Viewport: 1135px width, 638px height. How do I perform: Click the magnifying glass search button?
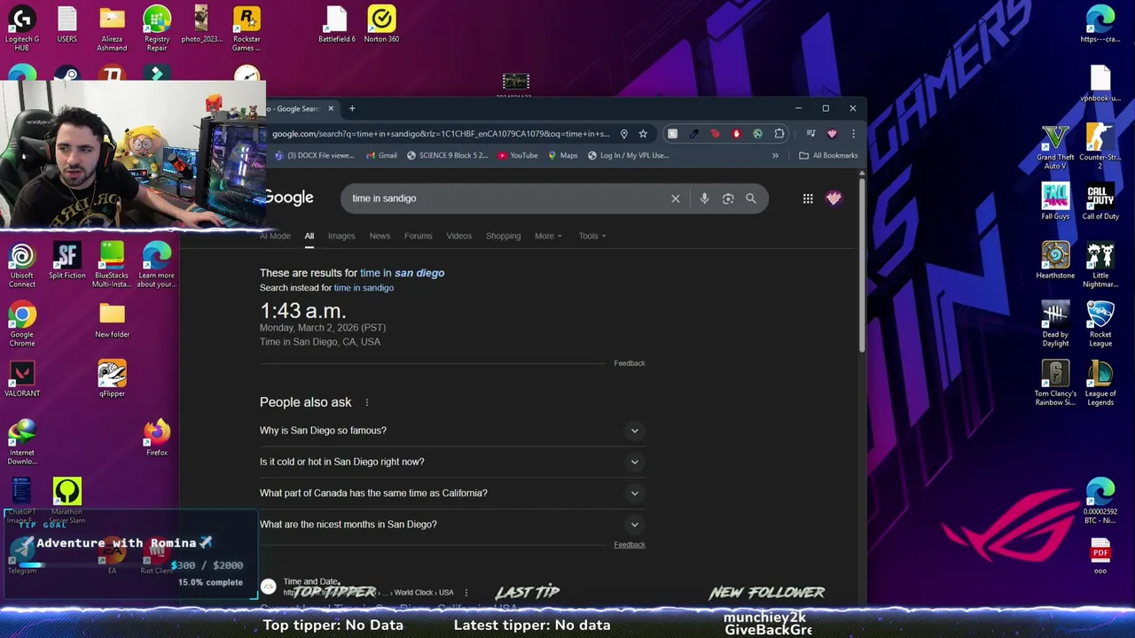751,198
